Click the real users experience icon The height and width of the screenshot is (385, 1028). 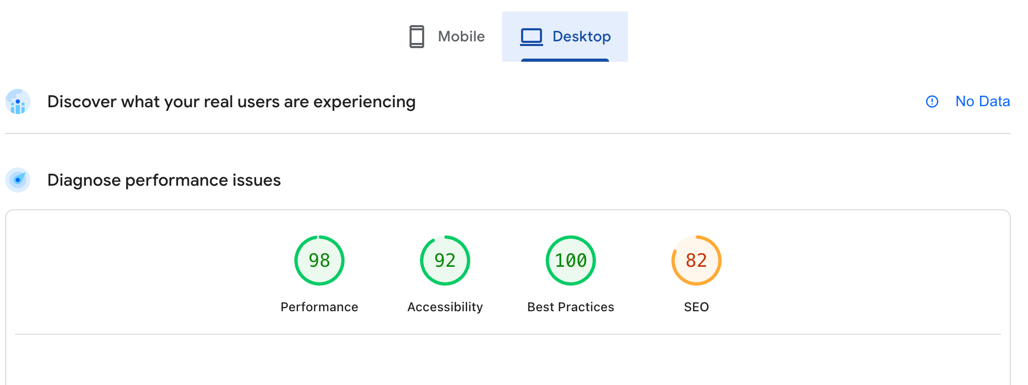pos(18,101)
